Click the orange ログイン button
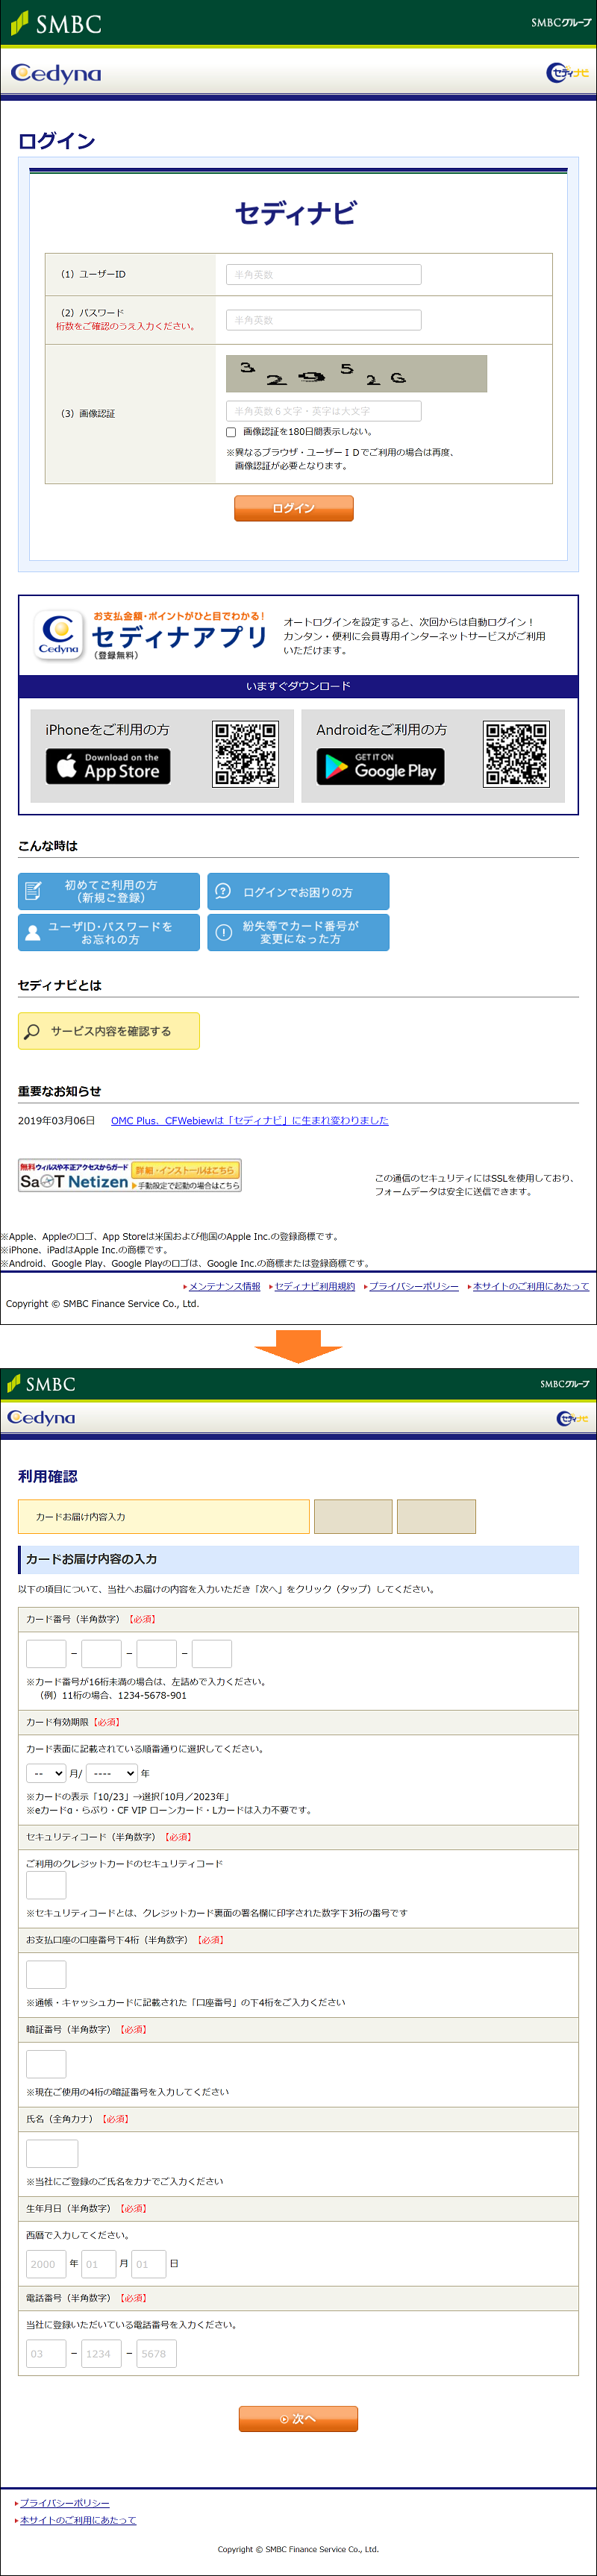Viewport: 597px width, 2576px height. click(293, 508)
